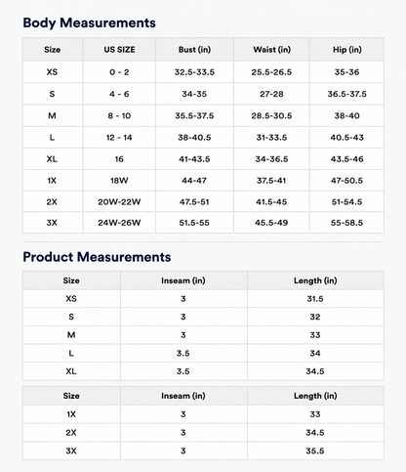
Task: Click the 36.5-37.5 hip cell for S
Action: click(x=346, y=94)
